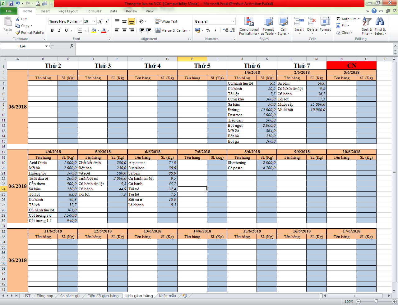
Task: Switch to the Tổng hợp sheet tab
Action: pos(45,296)
